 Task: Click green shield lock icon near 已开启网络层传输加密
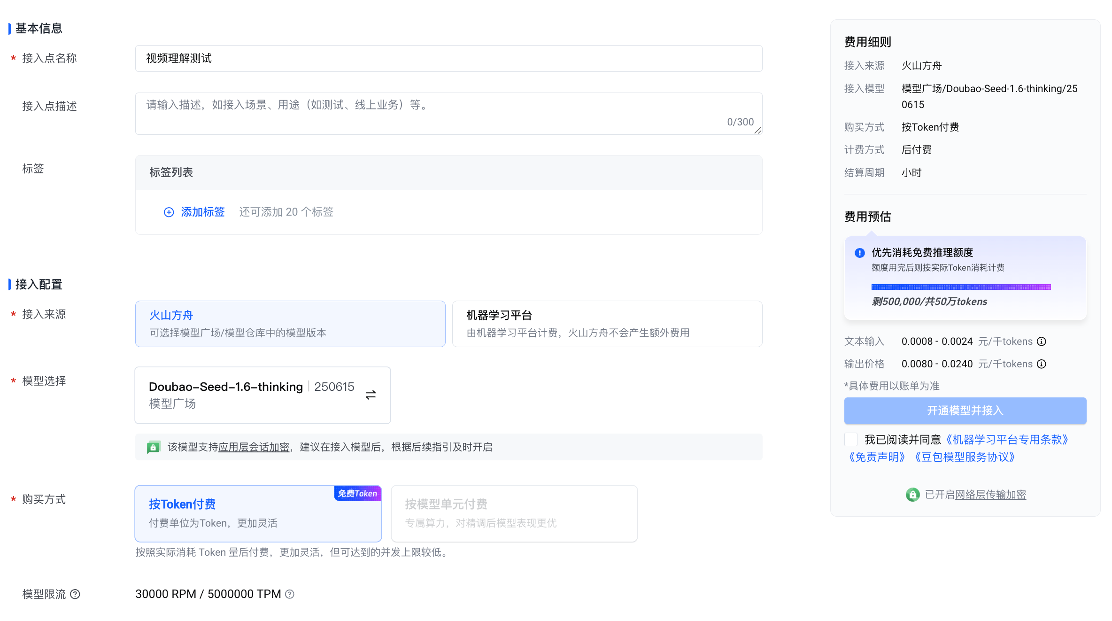tap(912, 495)
